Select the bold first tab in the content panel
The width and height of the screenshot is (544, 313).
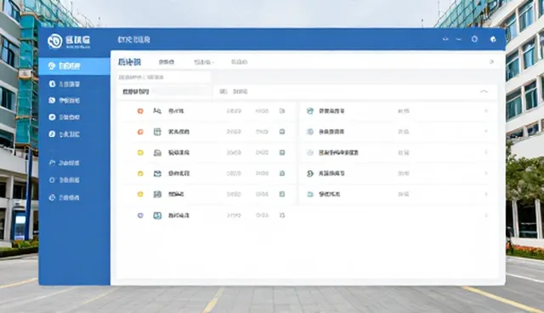(x=129, y=62)
